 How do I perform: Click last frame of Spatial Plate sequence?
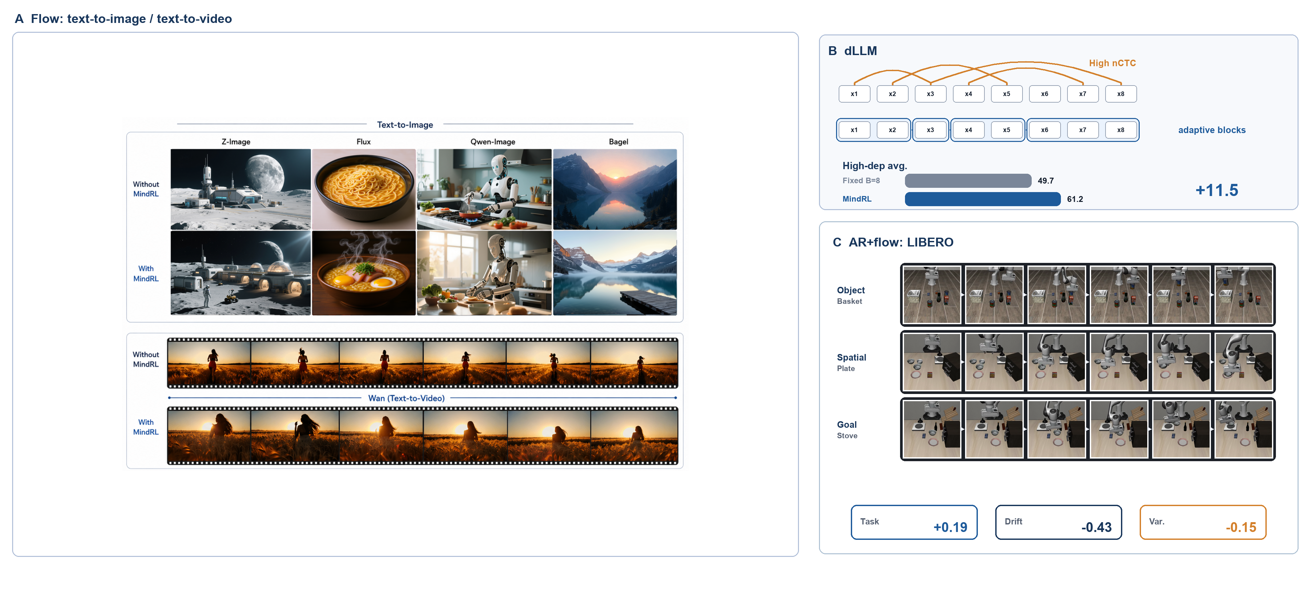click(1244, 362)
